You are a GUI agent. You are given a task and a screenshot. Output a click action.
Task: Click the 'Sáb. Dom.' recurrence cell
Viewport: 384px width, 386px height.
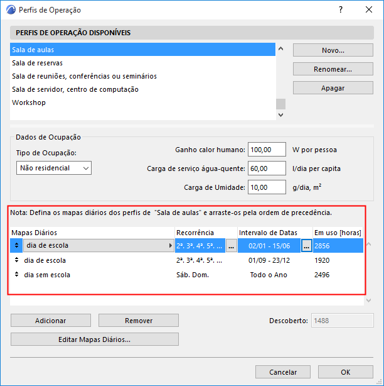tap(193, 275)
